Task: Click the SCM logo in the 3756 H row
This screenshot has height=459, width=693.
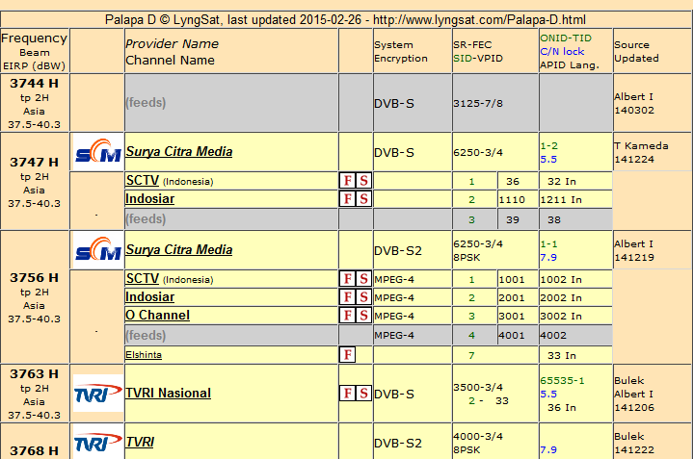Action: tap(97, 250)
